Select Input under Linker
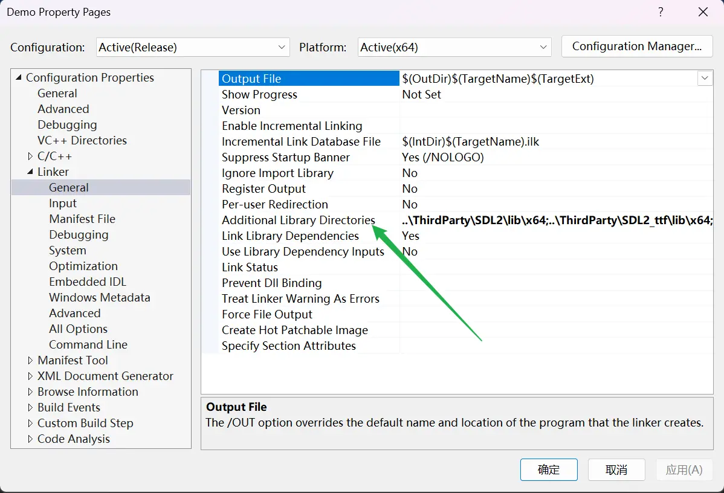This screenshot has height=493, width=724. click(x=63, y=203)
